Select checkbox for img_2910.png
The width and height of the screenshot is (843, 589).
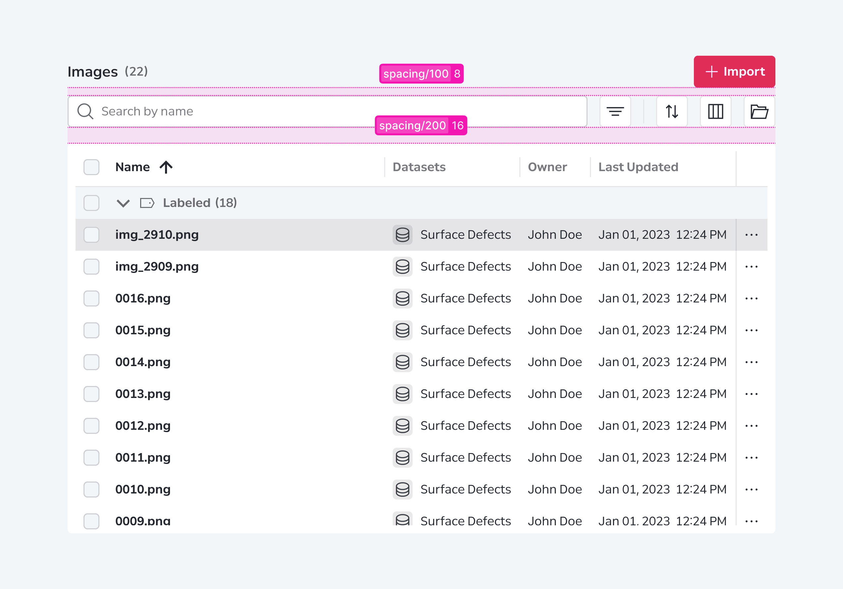click(91, 235)
